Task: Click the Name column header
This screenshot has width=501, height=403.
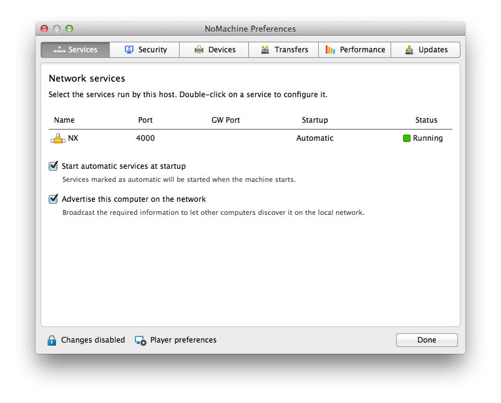Action: coord(64,120)
